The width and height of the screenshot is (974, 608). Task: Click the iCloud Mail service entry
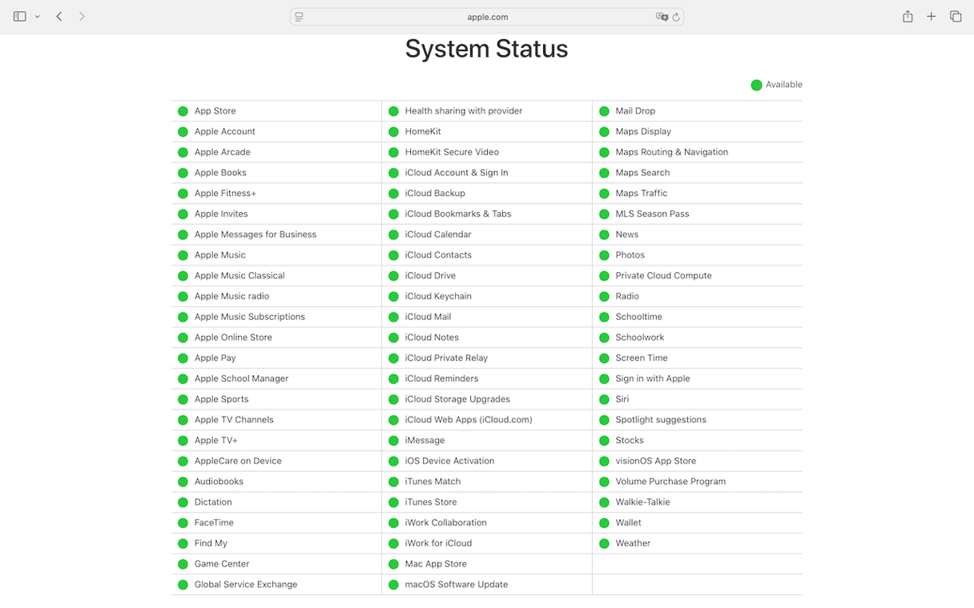click(x=428, y=317)
